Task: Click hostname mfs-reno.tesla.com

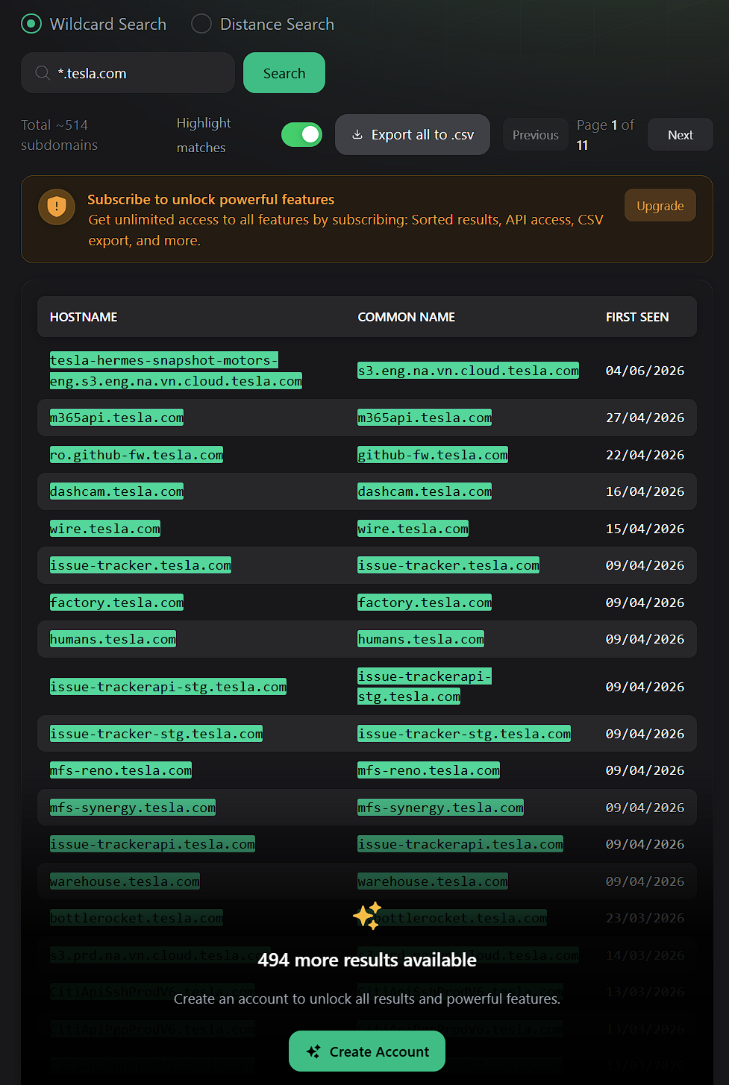Action: (x=121, y=770)
